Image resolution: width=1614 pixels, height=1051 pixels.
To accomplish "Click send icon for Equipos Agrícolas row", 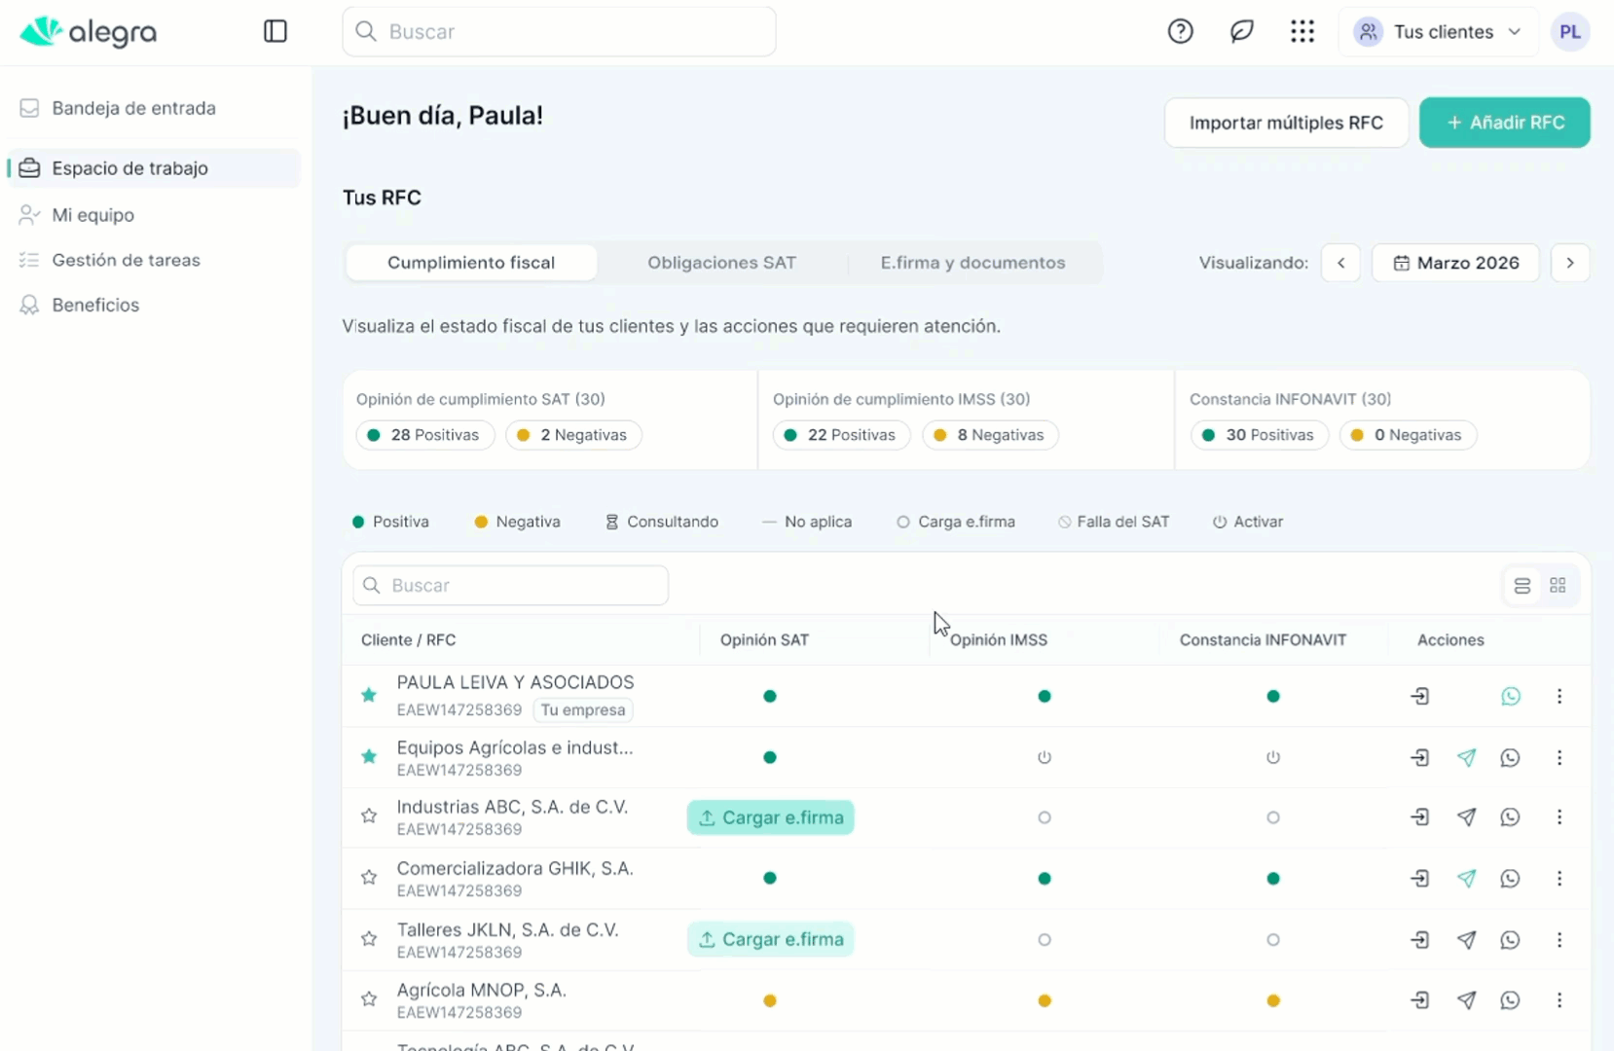I will pos(1466,757).
